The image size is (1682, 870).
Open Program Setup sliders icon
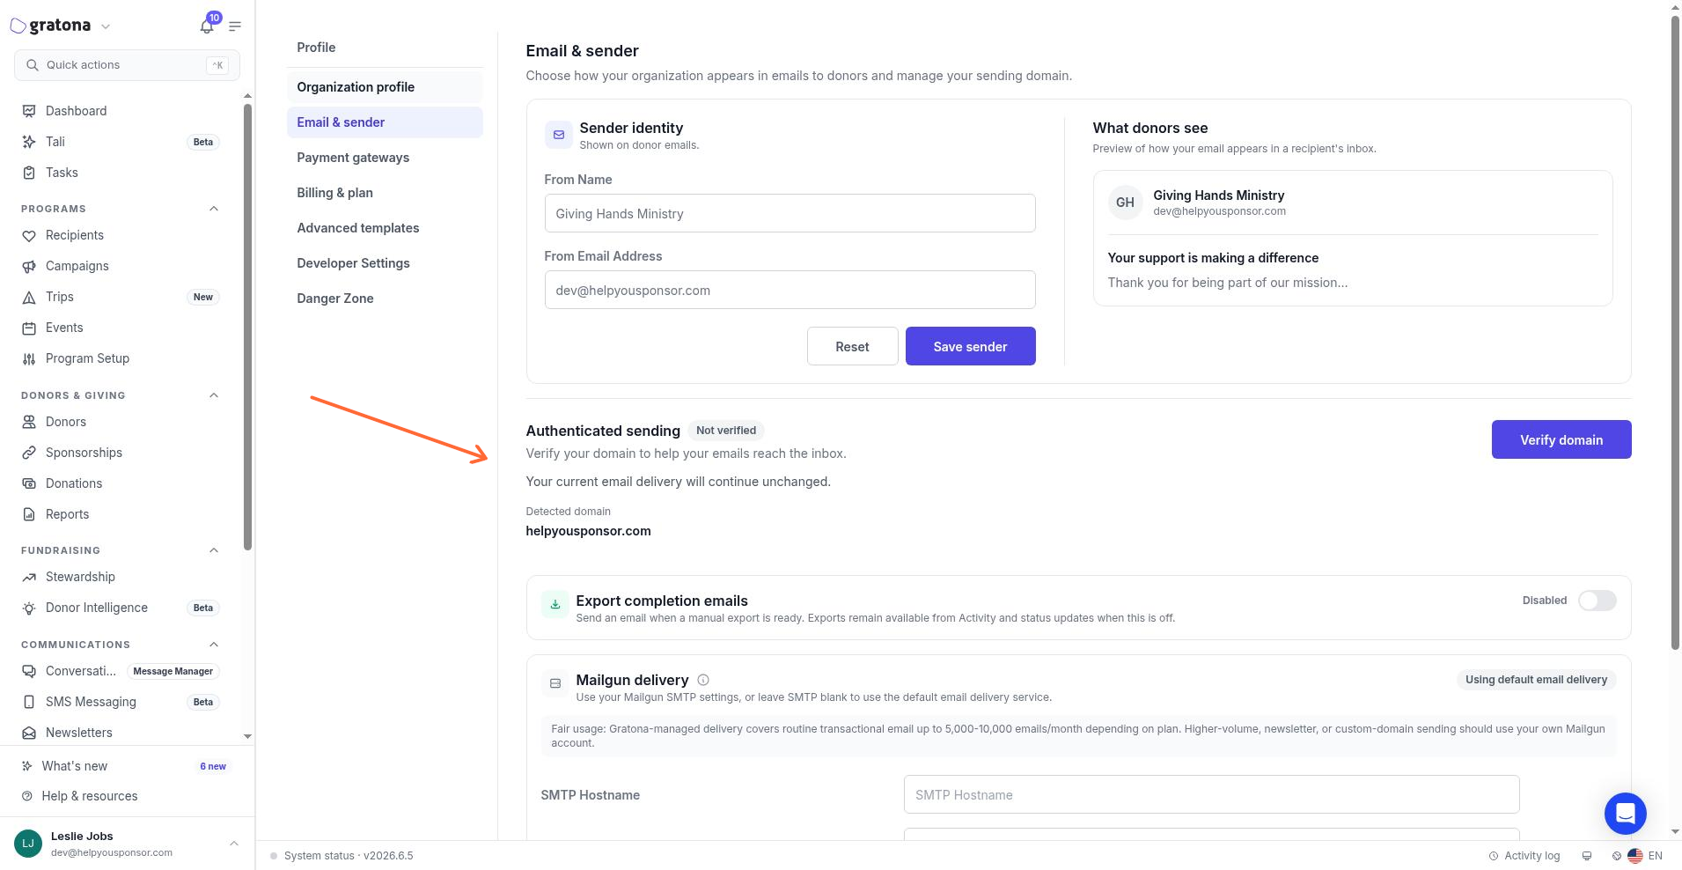click(29, 358)
